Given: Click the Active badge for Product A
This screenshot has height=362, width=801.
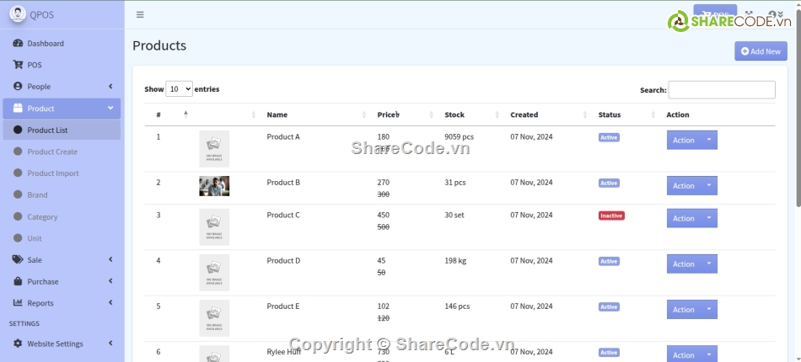Looking at the screenshot, I should (x=609, y=137).
